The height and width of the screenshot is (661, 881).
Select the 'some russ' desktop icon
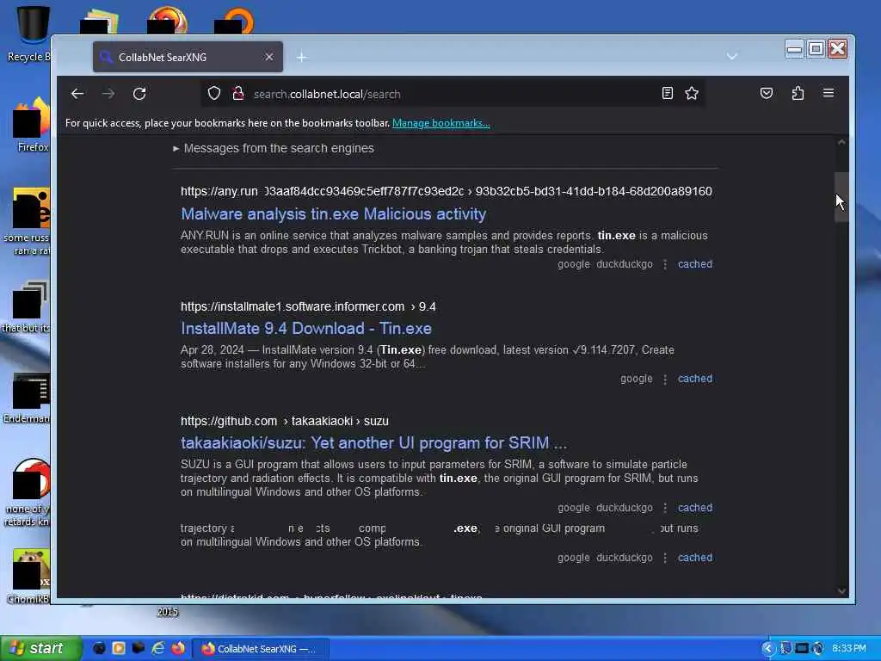pos(28,221)
